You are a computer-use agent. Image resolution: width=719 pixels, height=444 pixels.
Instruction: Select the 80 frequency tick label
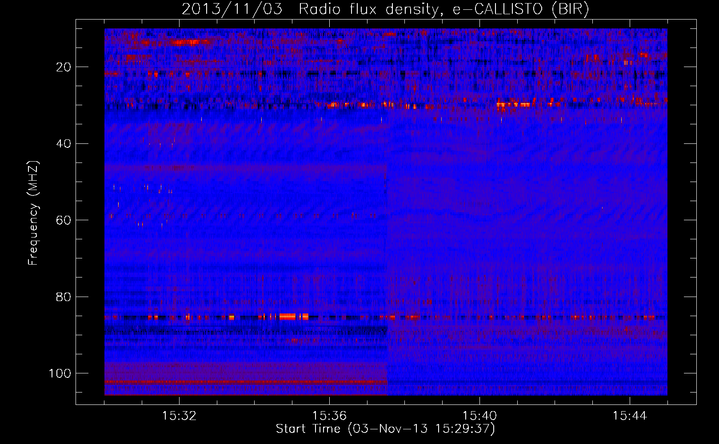pyautogui.click(x=64, y=297)
